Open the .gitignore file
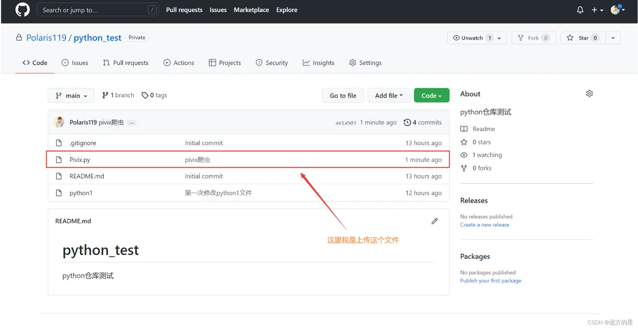 coord(83,143)
